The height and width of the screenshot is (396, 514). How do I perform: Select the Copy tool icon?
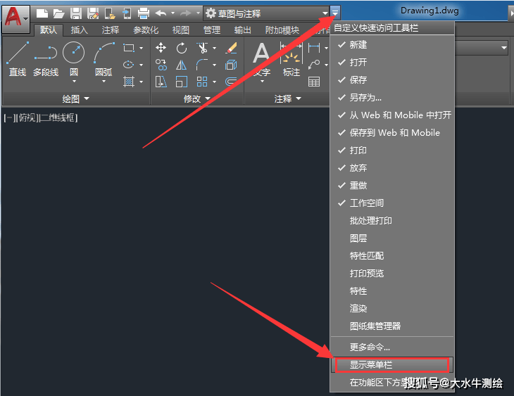click(161, 65)
